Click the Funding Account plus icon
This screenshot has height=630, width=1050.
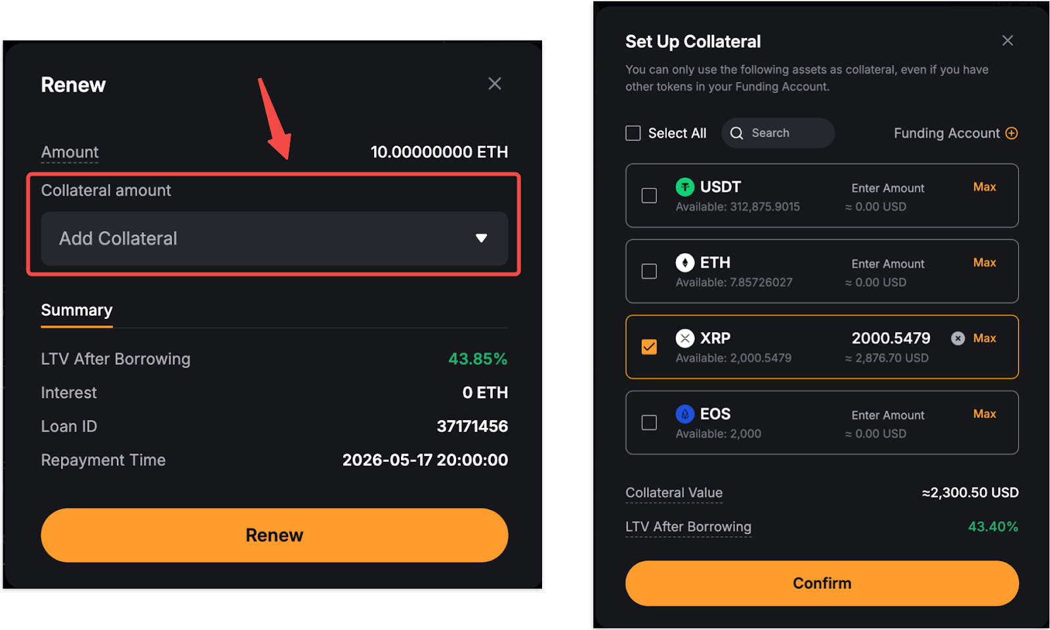coord(1011,133)
